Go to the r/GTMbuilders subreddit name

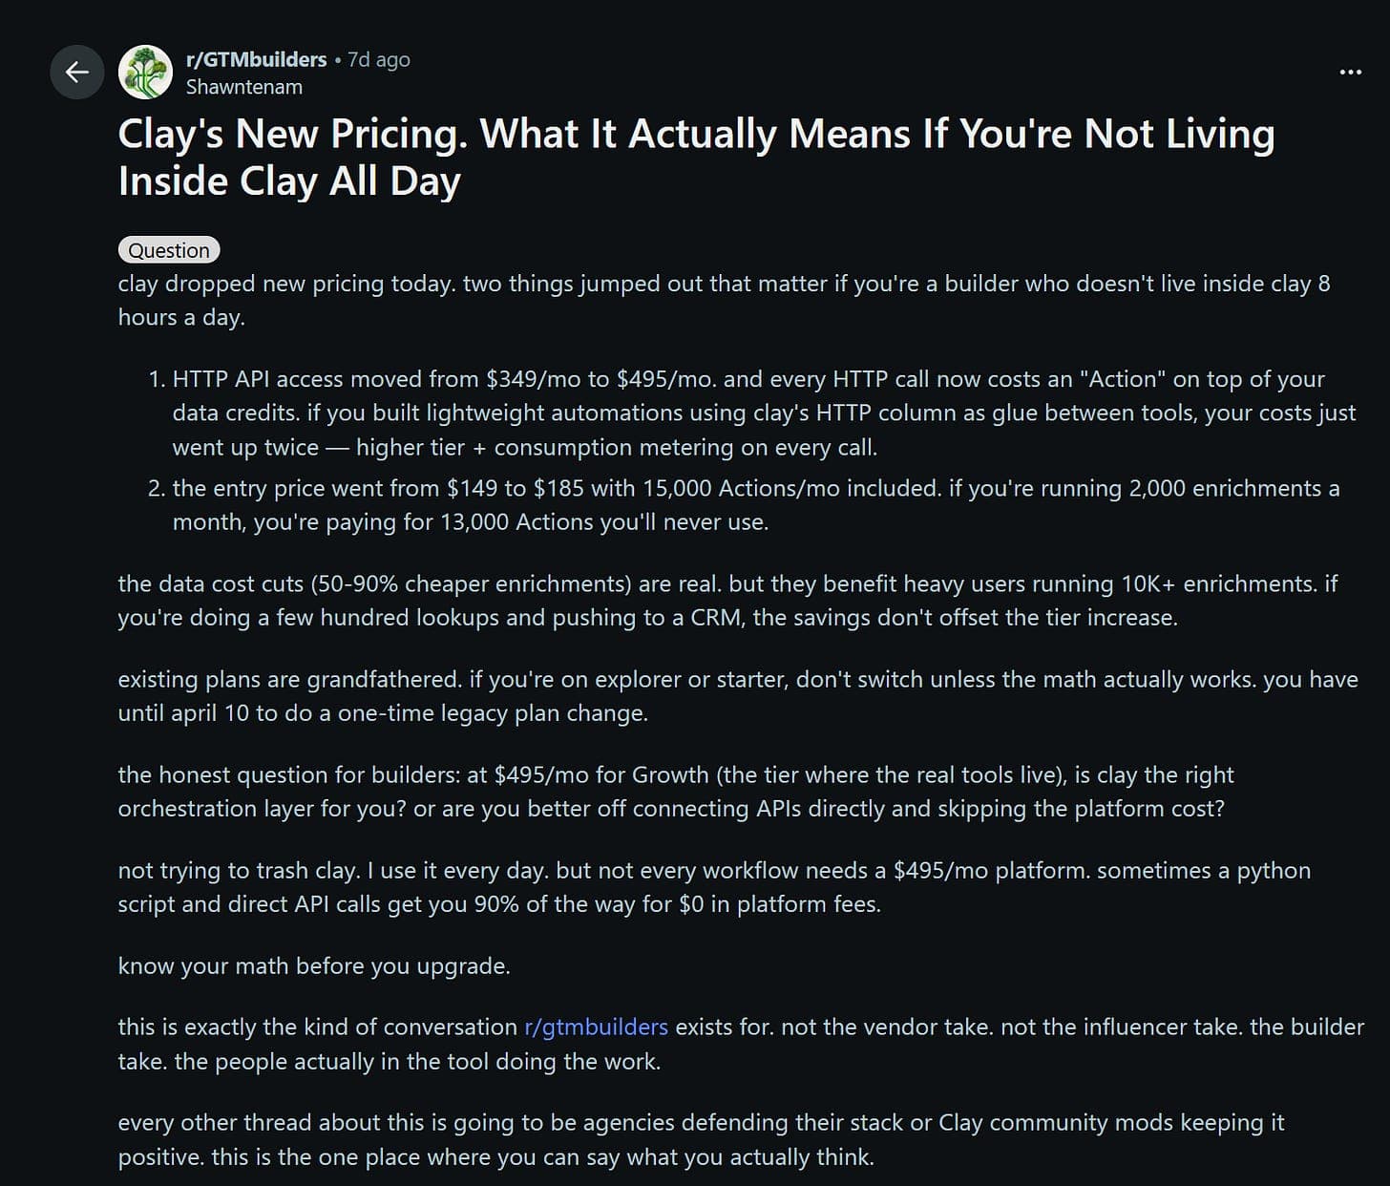click(256, 59)
